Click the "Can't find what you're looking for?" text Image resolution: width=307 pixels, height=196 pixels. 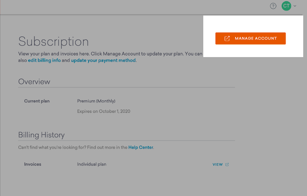coord(50,148)
